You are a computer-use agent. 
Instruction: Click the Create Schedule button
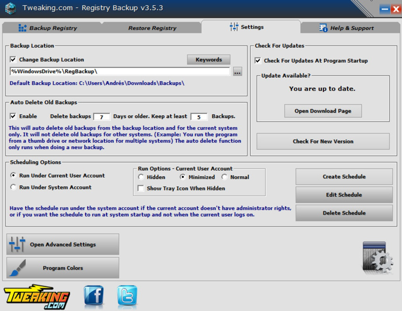point(344,176)
